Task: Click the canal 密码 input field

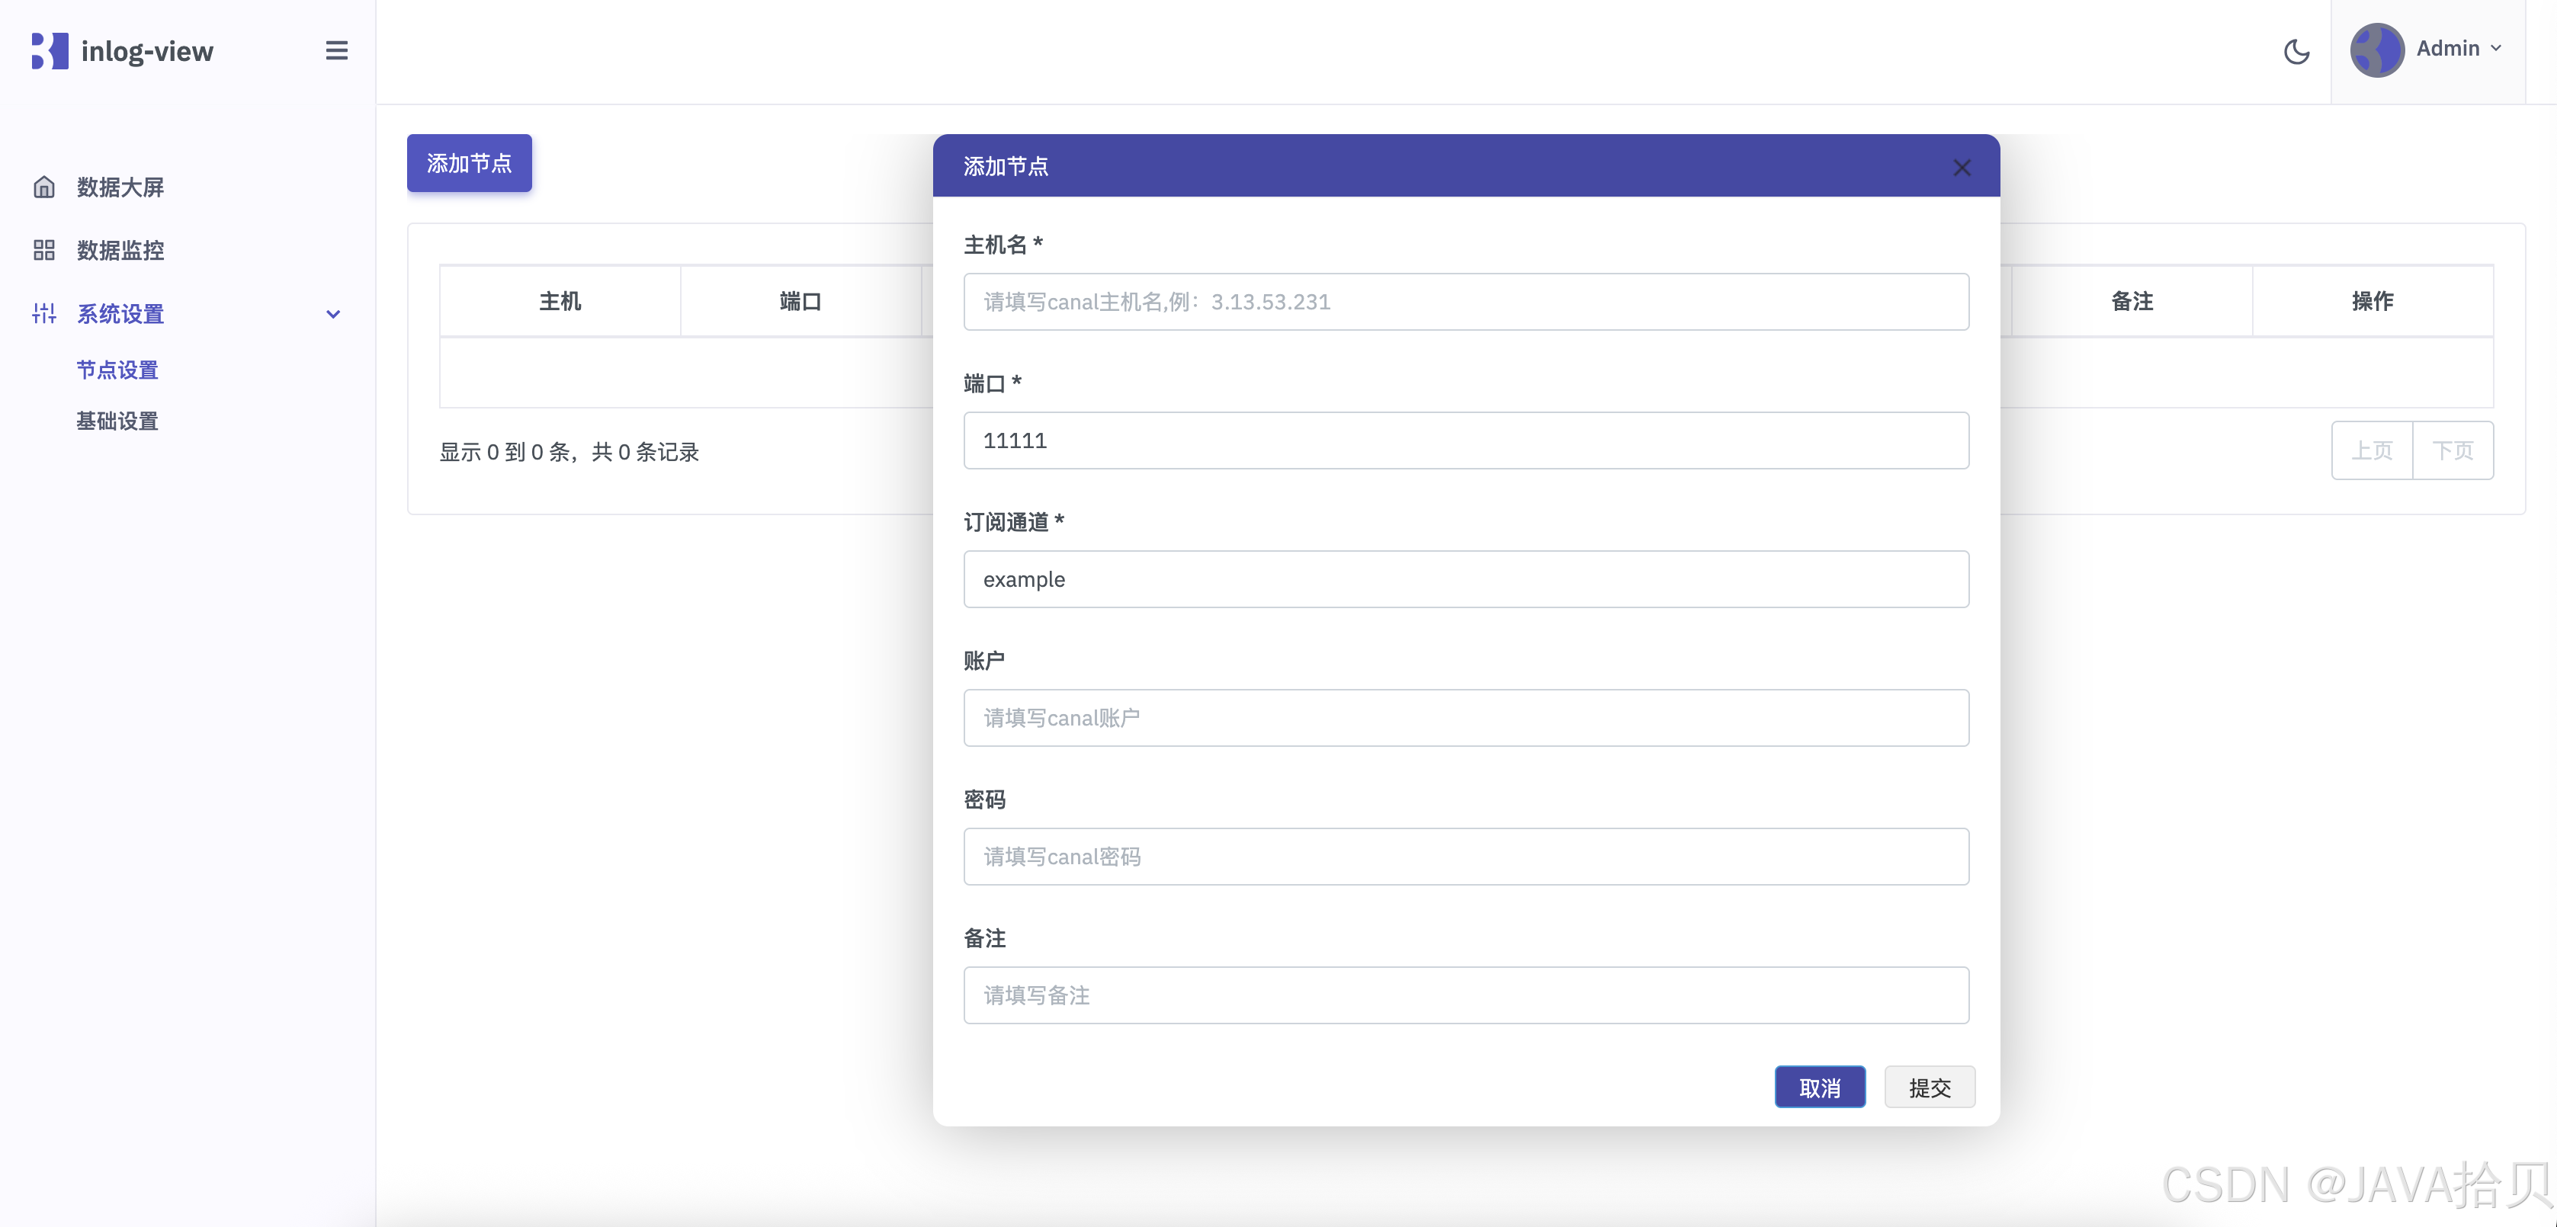Action: (1465, 857)
